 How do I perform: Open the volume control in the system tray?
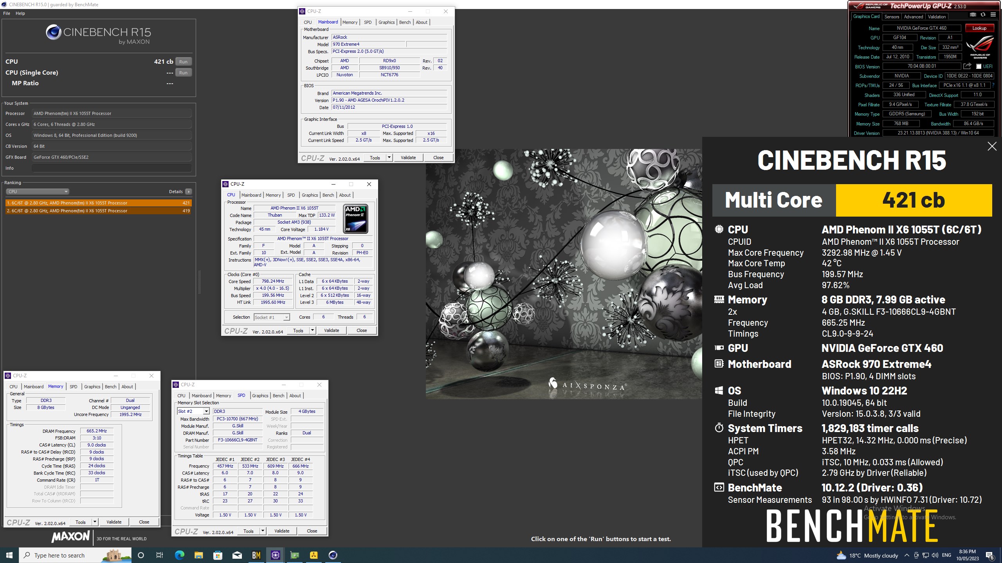click(935, 555)
